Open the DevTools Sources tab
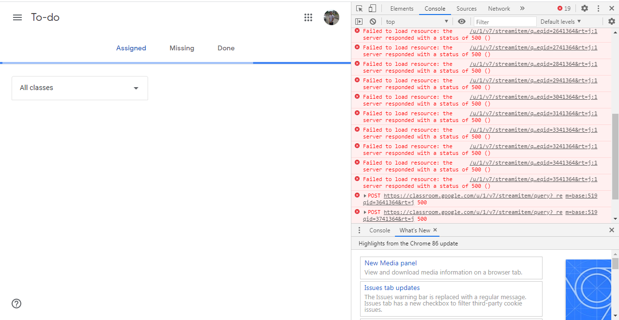Viewport: 619px width, 320px height. 467,9
